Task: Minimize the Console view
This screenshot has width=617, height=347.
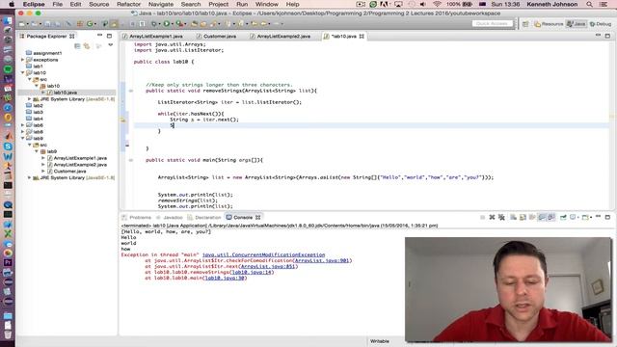Action: coord(598,217)
